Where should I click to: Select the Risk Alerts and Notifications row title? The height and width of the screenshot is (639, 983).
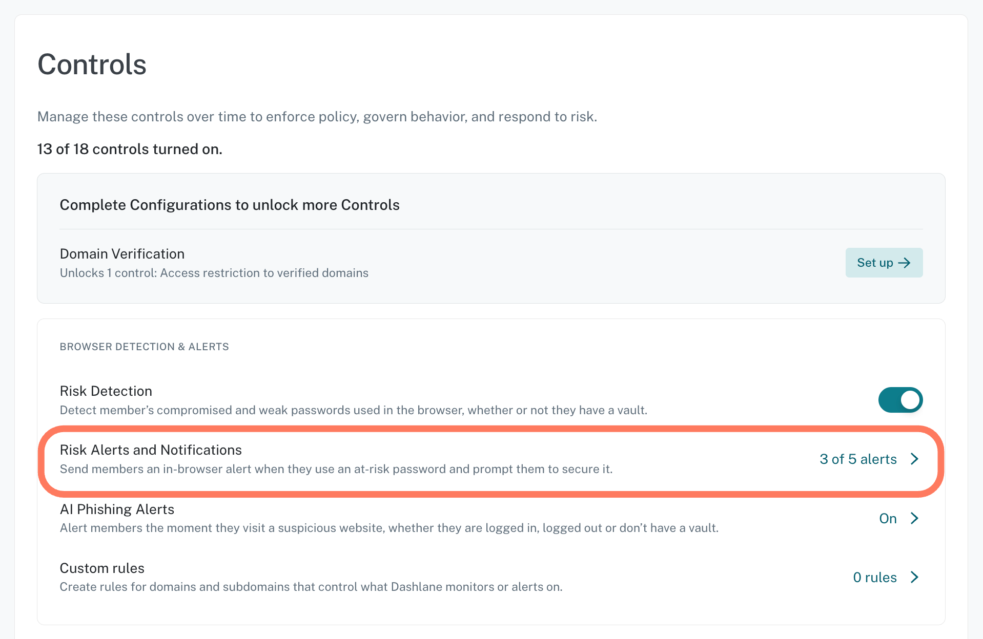[151, 450]
